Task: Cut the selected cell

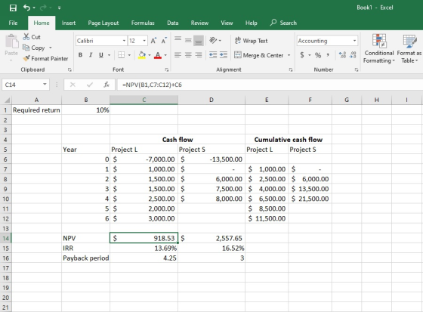Action: 32,37
